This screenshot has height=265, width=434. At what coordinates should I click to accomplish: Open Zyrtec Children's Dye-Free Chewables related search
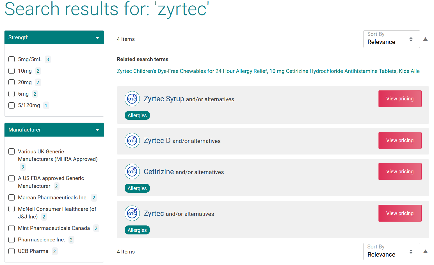tap(268, 71)
